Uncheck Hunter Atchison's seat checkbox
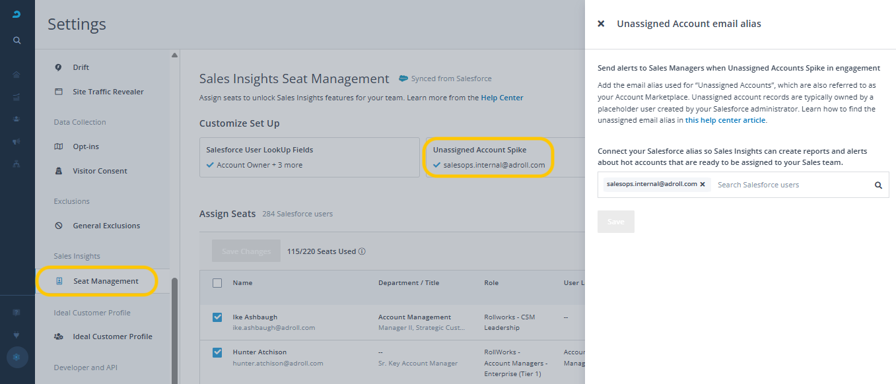The width and height of the screenshot is (896, 384). (217, 352)
